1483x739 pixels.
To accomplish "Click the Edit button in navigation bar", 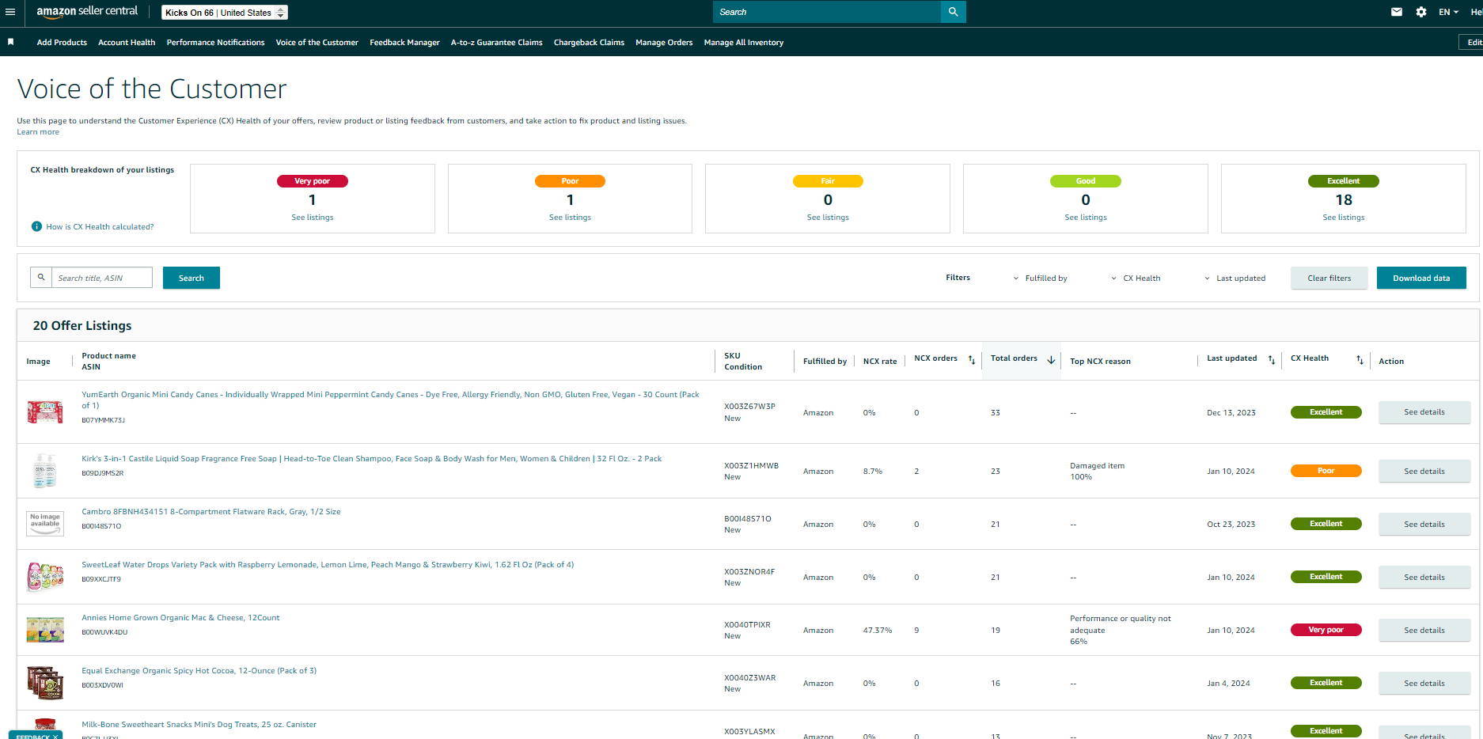I will 1472,42.
